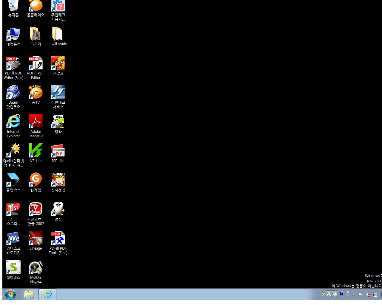Select the 클립박스 shortcut
The width and height of the screenshot is (382, 305).
pos(13,182)
